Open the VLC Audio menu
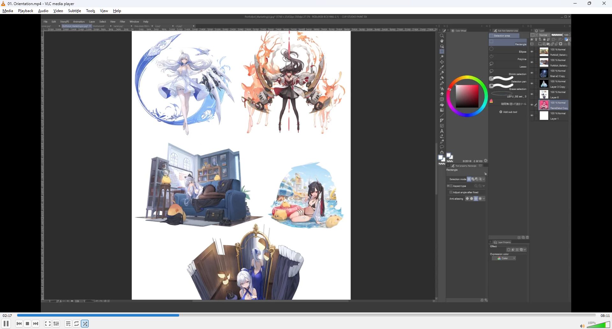This screenshot has width=612, height=329. [x=43, y=11]
